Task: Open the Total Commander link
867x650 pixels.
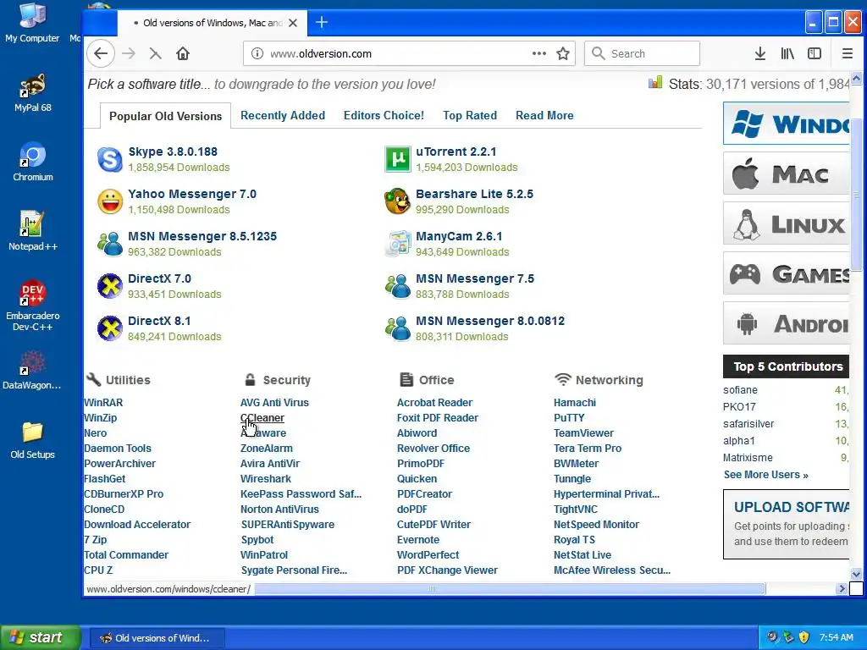Action: tap(126, 554)
